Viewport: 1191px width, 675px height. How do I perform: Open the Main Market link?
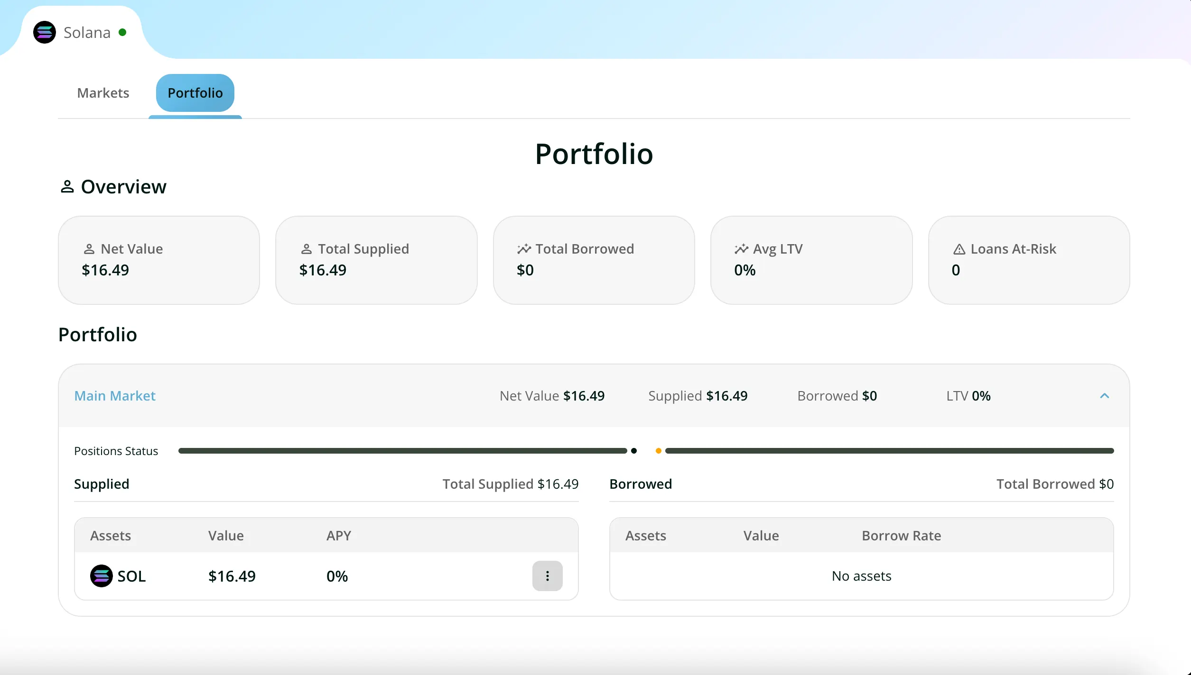coord(115,396)
